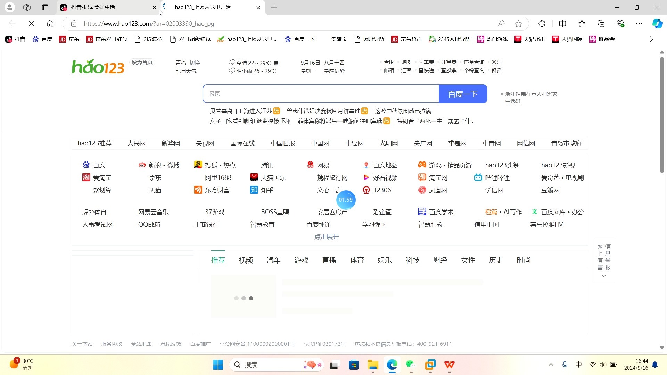Open the 京东双11红包 bookmark
Image resolution: width=667 pixels, height=375 pixels.
click(x=107, y=39)
